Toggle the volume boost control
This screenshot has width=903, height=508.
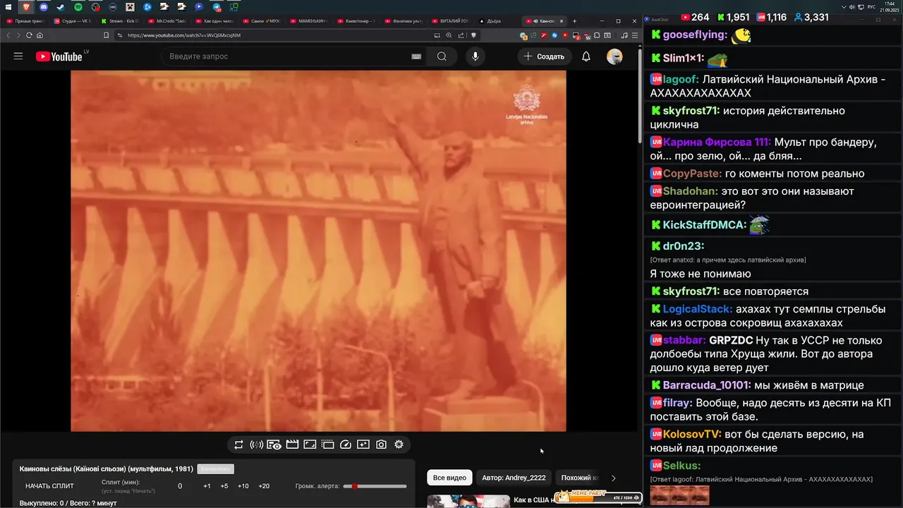click(257, 445)
